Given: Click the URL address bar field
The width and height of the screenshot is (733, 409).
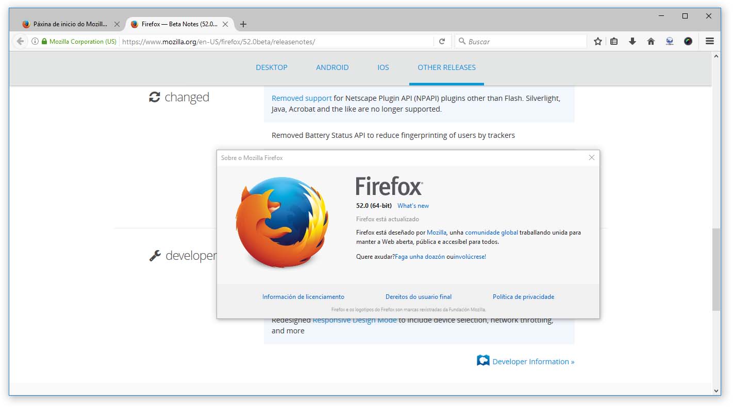Looking at the screenshot, I should click(x=277, y=42).
